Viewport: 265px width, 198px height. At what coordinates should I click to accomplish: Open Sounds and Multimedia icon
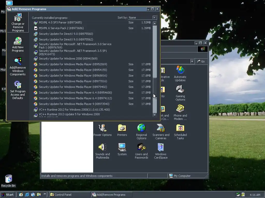102,151
